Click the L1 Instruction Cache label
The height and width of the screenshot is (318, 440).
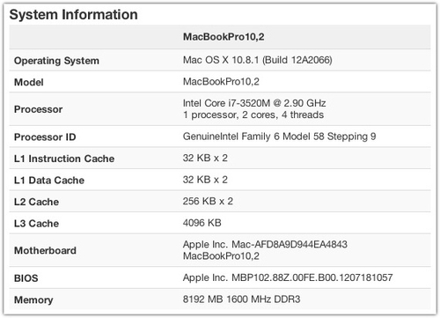tap(64, 159)
